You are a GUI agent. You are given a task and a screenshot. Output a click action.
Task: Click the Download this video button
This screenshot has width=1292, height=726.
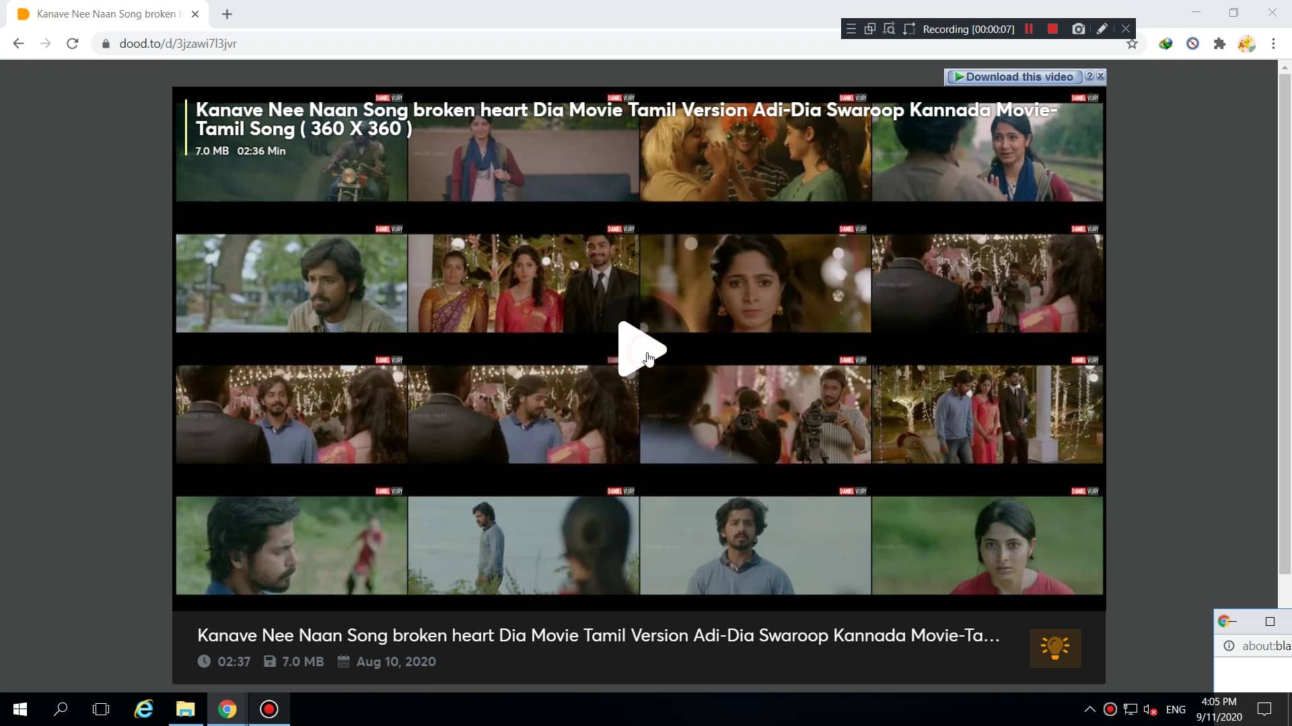point(1013,77)
